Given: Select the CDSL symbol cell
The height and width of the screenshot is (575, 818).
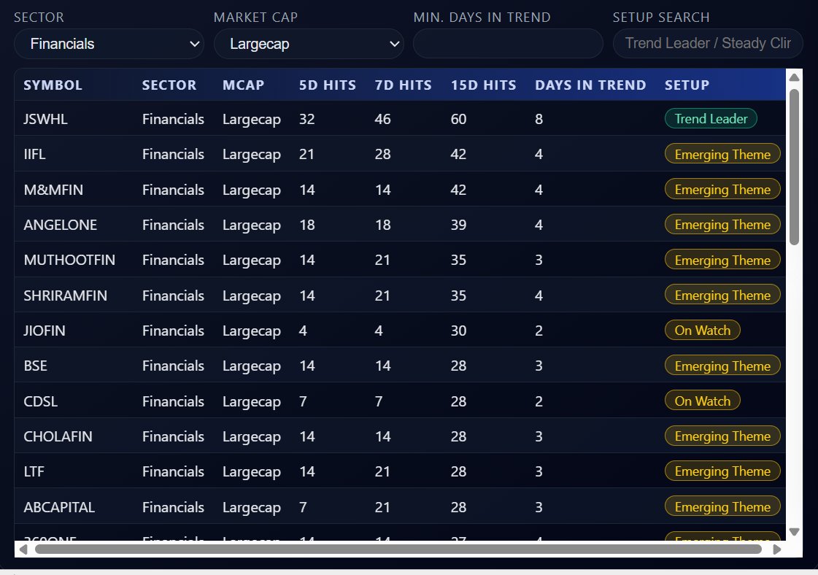Looking at the screenshot, I should coord(41,401).
